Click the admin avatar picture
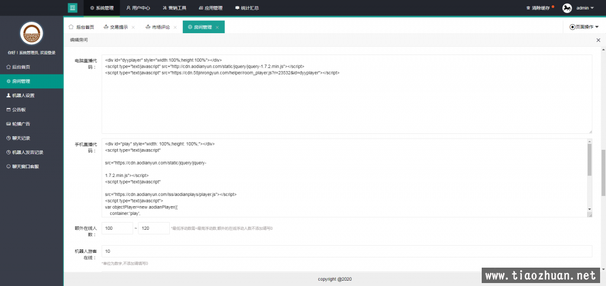Image resolution: width=606 pixels, height=286 pixels. coord(567,8)
